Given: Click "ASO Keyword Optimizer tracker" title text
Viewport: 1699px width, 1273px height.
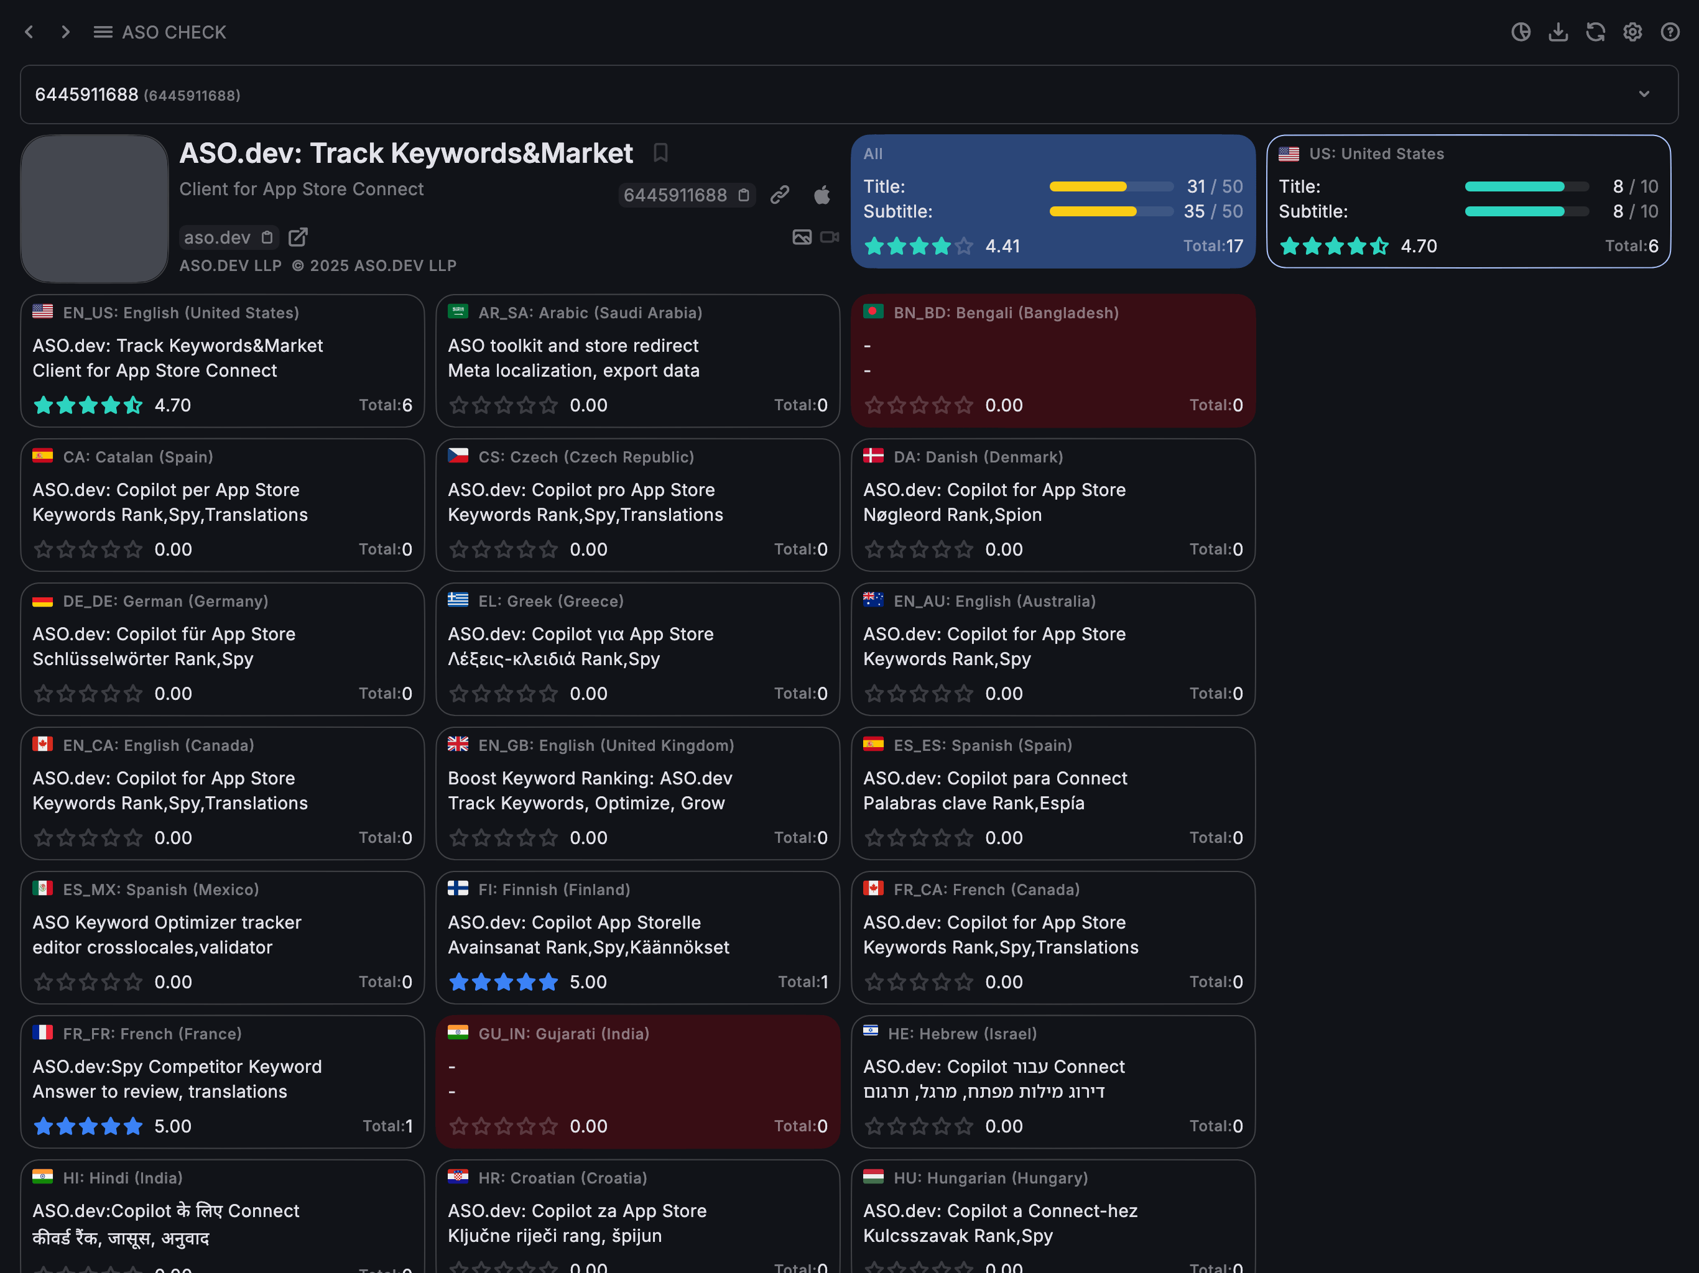Looking at the screenshot, I should pyautogui.click(x=167, y=922).
